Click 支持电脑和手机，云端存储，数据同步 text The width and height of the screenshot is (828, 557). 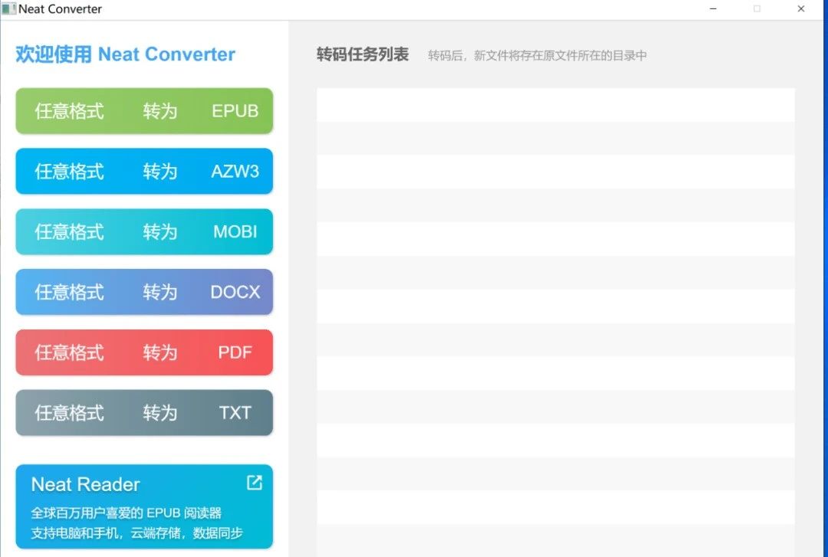136,532
